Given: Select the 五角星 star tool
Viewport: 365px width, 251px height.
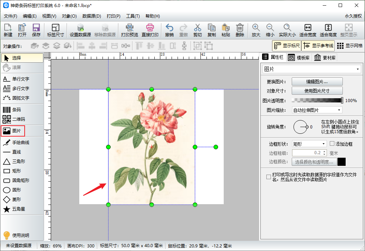Looking at the screenshot, I should click(x=22, y=209).
